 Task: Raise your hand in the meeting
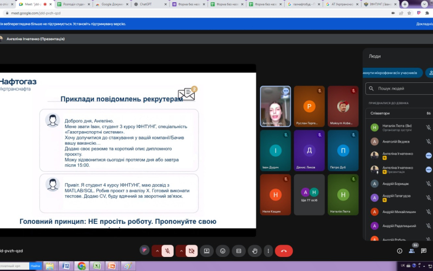tap(254, 251)
